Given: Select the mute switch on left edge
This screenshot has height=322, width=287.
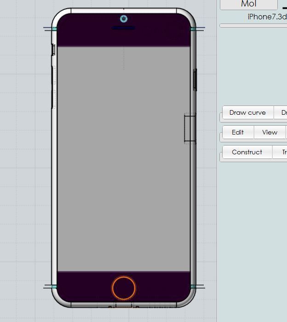Looking at the screenshot, I should [x=53, y=49].
